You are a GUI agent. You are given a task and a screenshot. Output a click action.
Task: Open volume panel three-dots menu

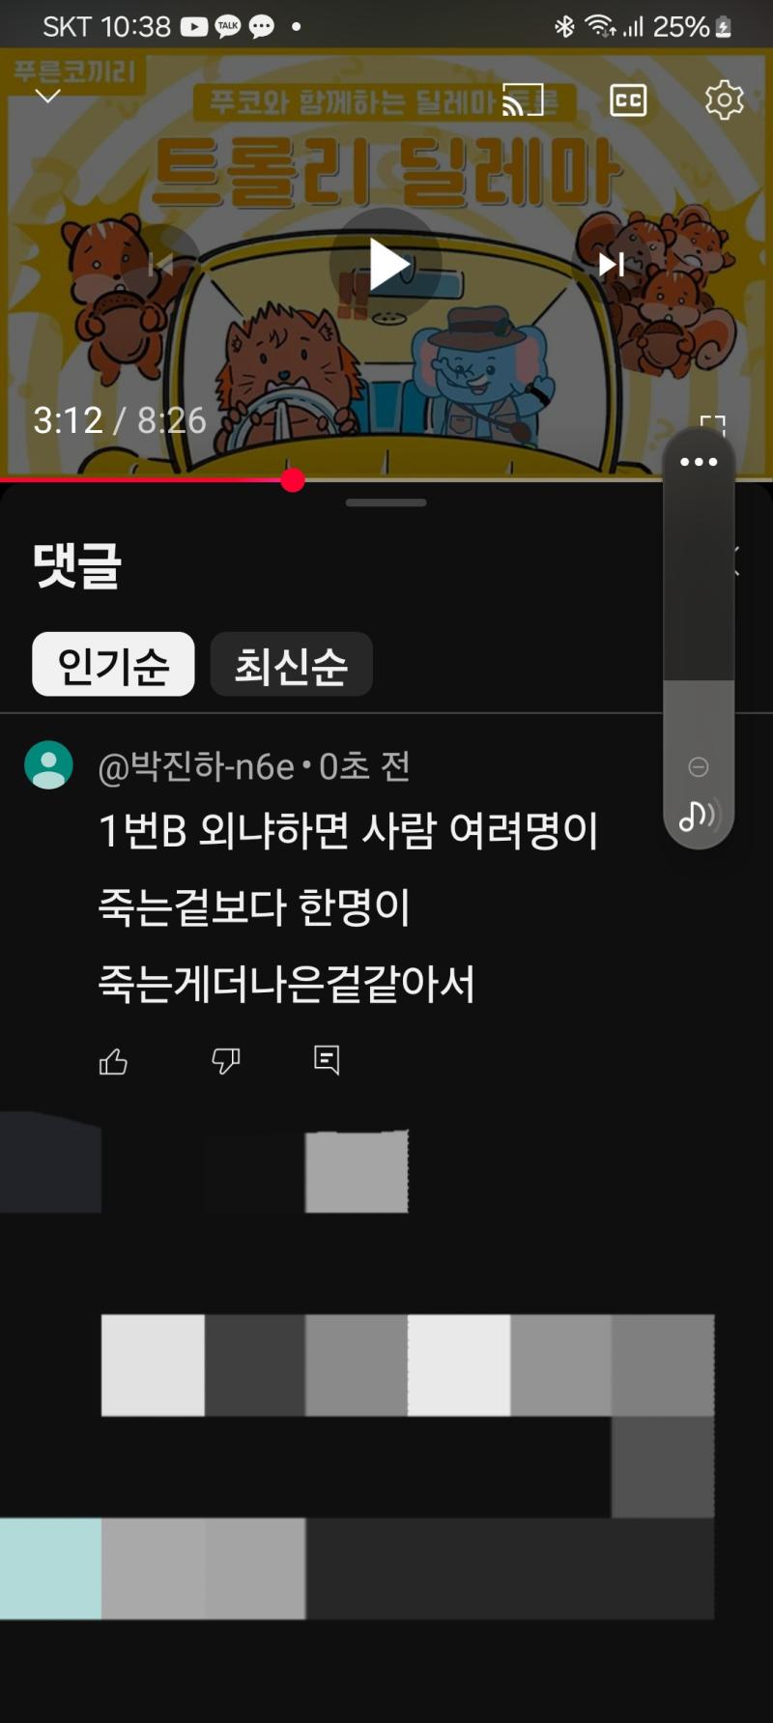[699, 462]
